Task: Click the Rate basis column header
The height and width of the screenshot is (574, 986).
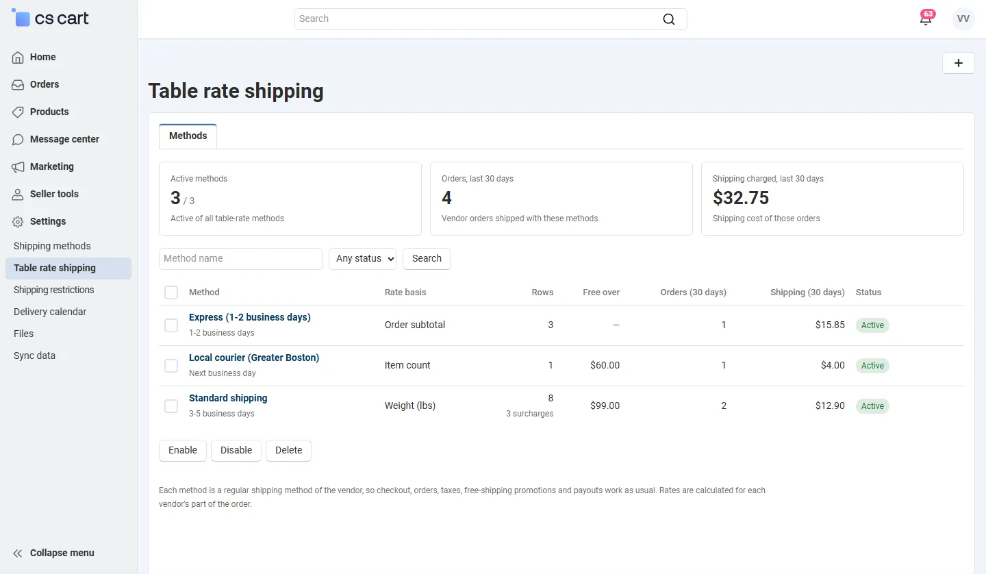Action: tap(405, 292)
